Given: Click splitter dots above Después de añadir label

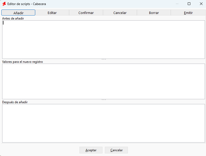Looking at the screenshot, I should click(104, 100).
